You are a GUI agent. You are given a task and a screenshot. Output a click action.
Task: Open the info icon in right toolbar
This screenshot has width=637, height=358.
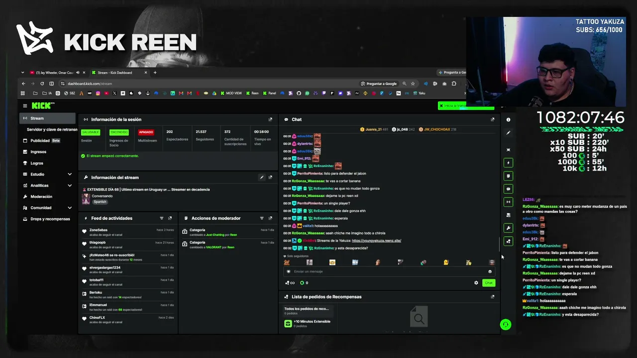pos(508,120)
